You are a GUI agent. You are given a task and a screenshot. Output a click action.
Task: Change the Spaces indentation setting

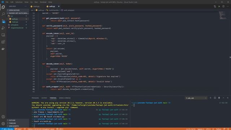click(x=201, y=129)
